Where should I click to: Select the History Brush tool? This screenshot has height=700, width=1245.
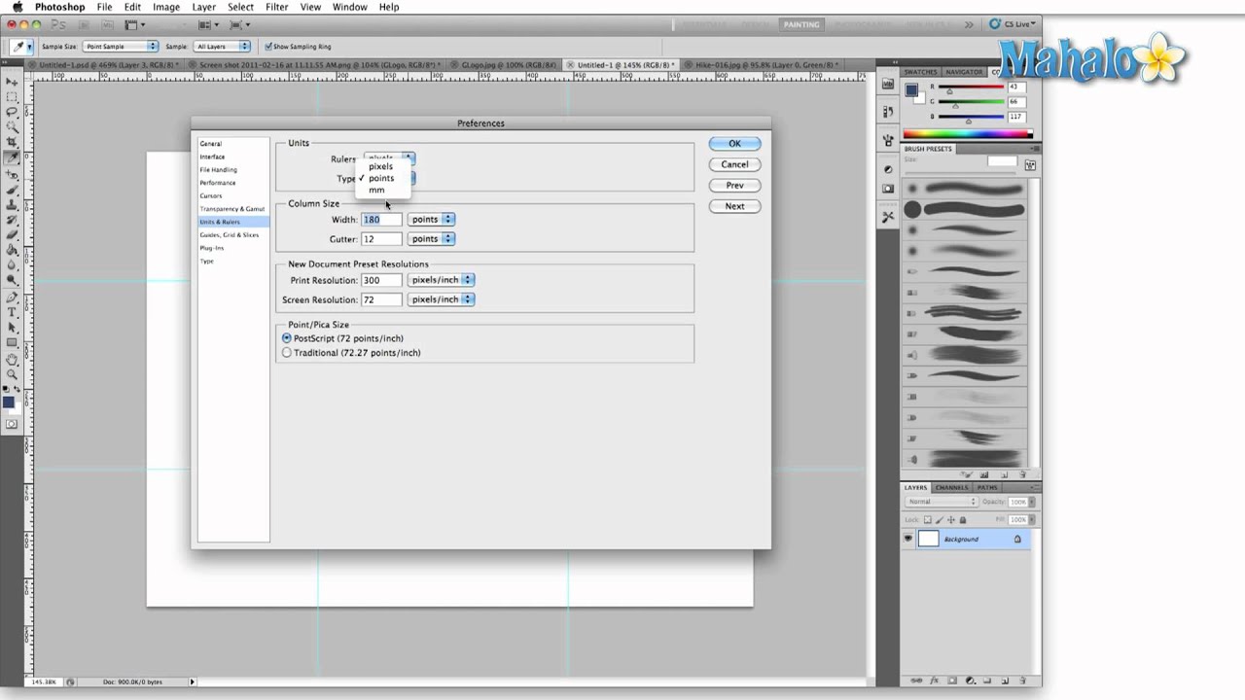(x=13, y=219)
